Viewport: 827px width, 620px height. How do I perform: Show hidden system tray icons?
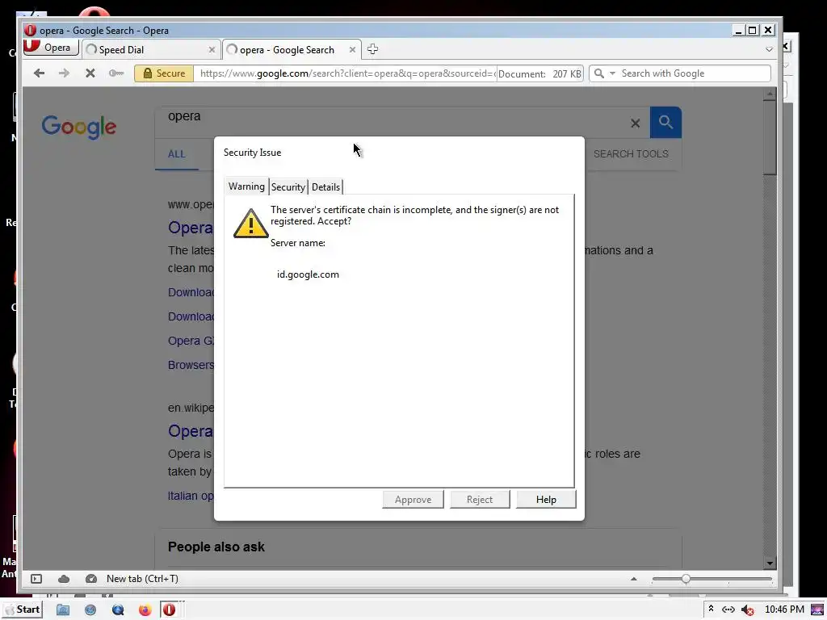pos(711,609)
